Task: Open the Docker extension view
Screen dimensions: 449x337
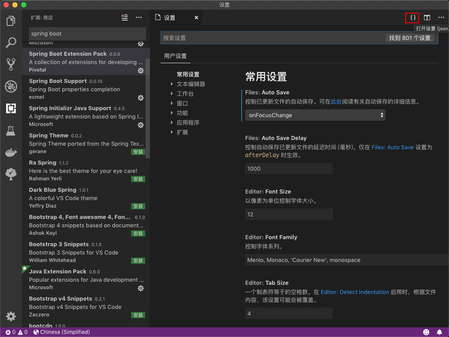Action: click(11, 152)
